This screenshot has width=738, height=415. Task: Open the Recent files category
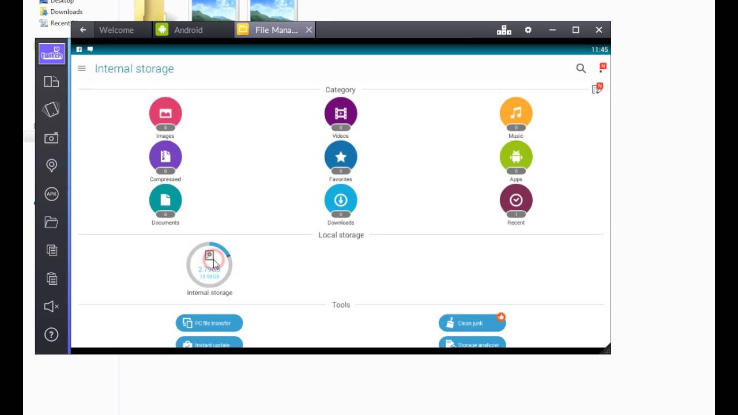tap(516, 204)
